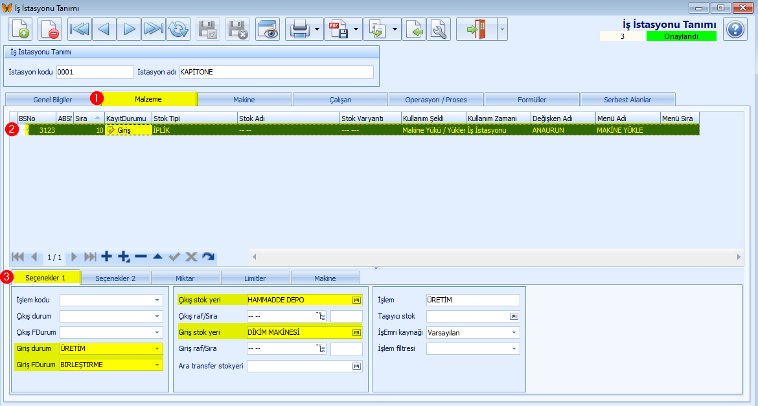Image resolution: width=758 pixels, height=406 pixels.
Task: Switch to Genel Bilgiler tab
Action: tap(52, 100)
